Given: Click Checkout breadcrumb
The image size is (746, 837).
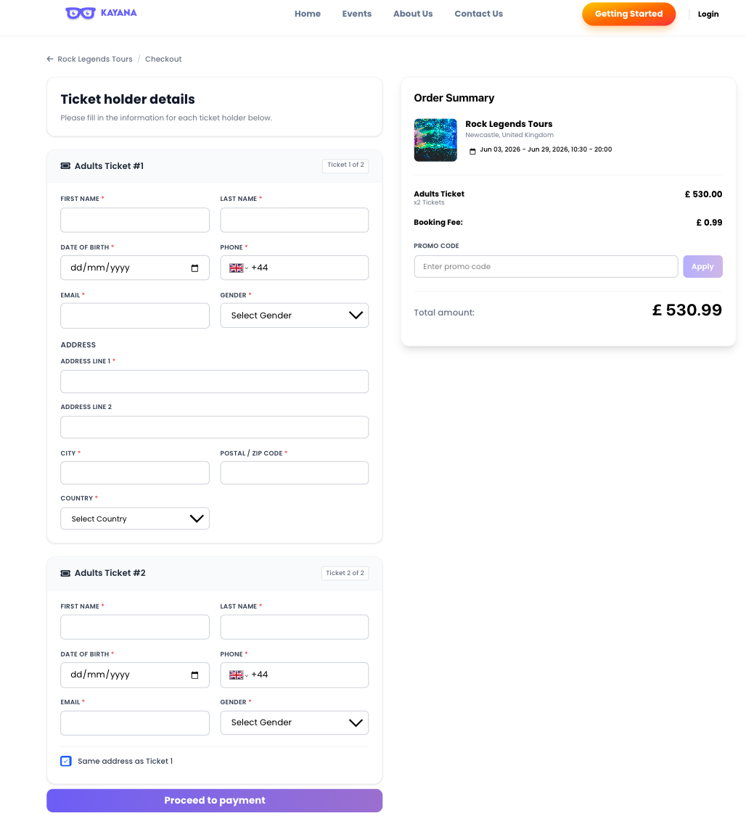Looking at the screenshot, I should click(x=163, y=59).
